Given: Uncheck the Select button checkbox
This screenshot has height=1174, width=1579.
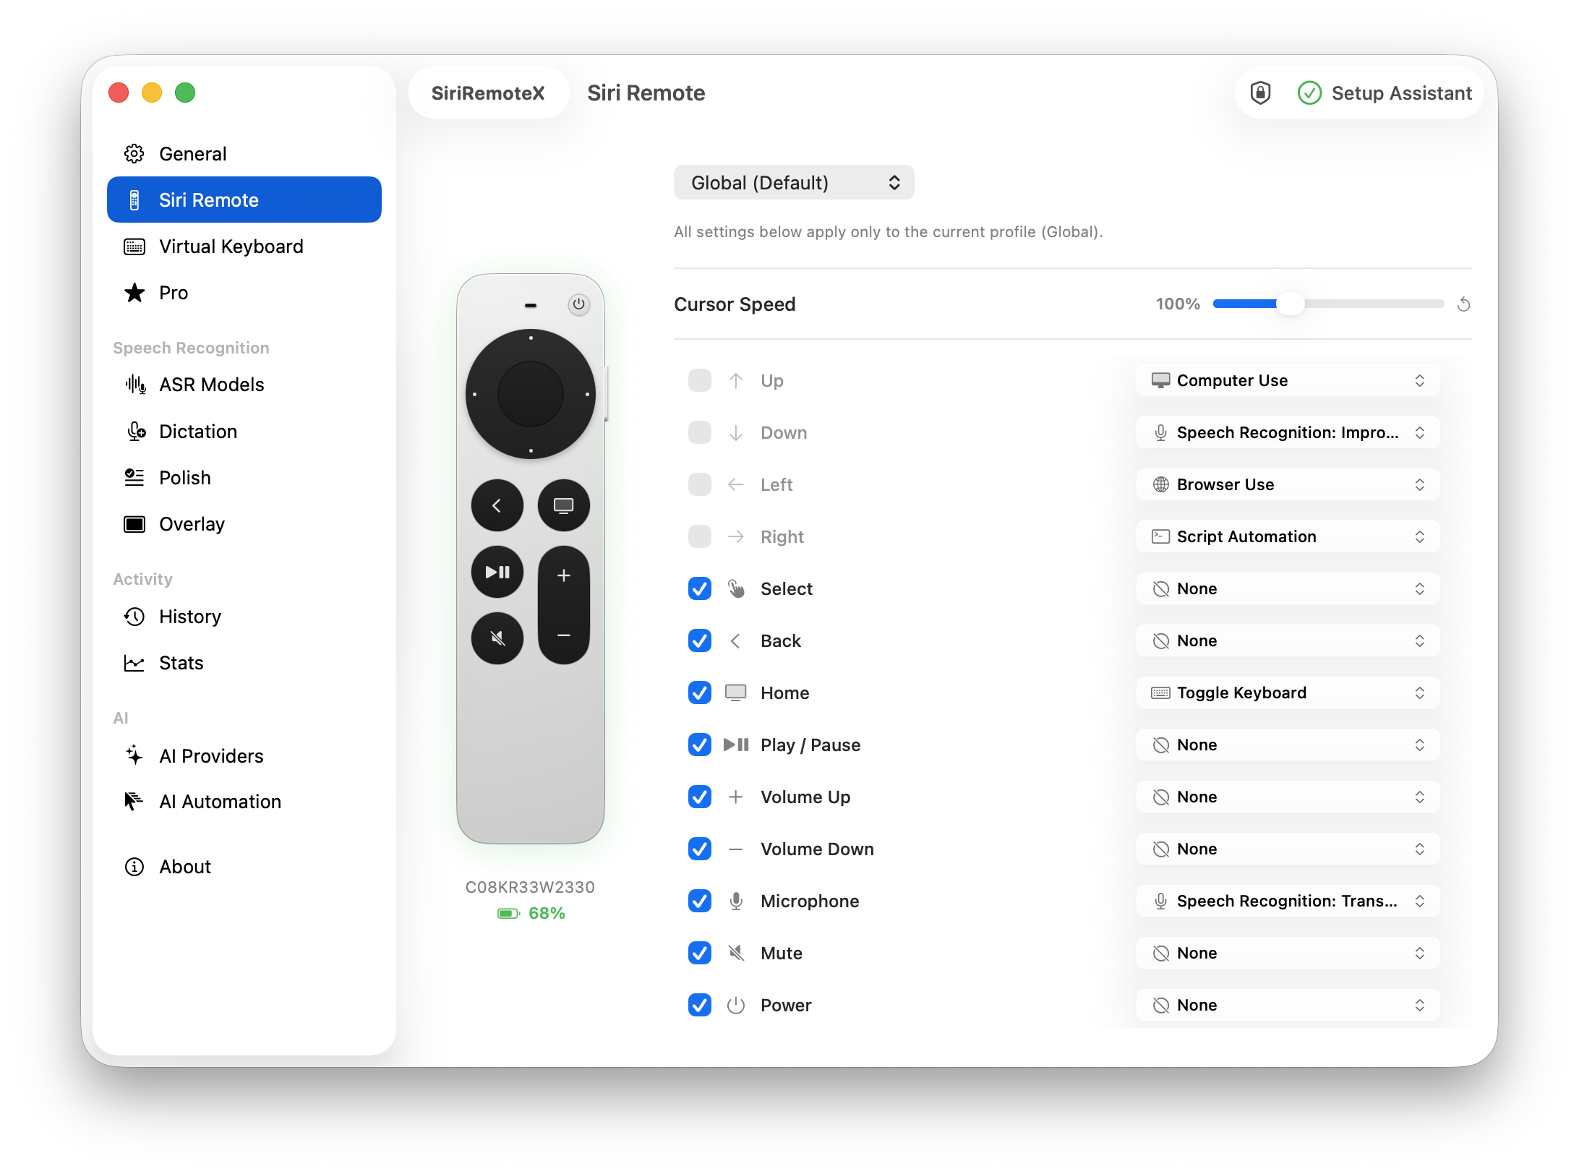Looking at the screenshot, I should coord(700,589).
